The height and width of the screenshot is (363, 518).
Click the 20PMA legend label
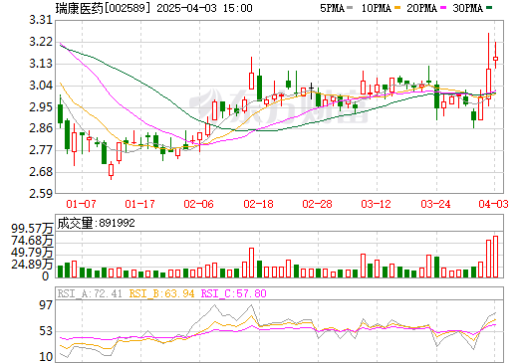pos(421,8)
